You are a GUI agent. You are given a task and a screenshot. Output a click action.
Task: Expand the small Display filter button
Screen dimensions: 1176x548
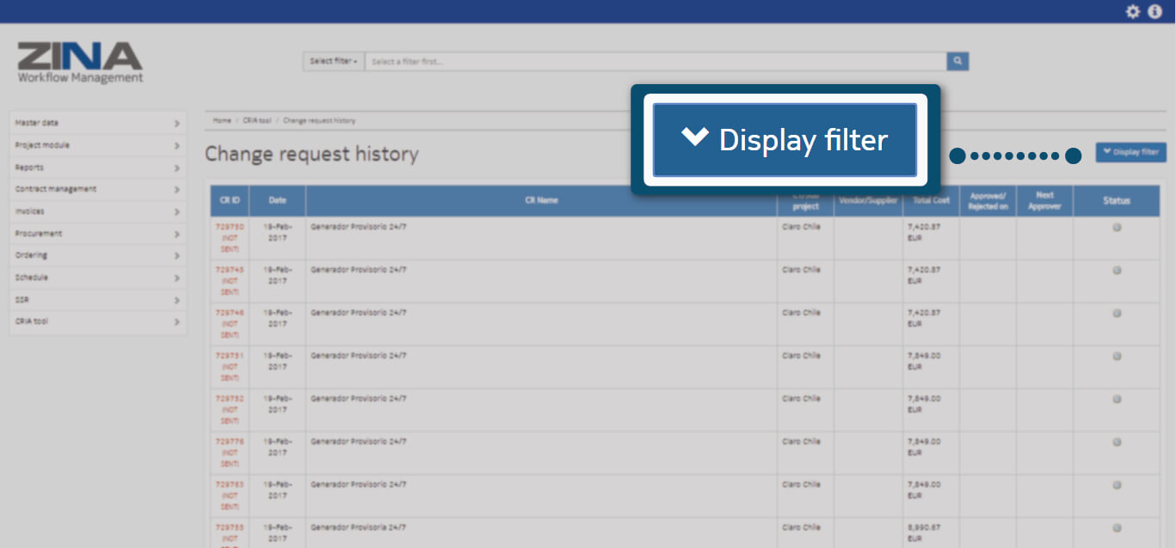coord(1130,152)
